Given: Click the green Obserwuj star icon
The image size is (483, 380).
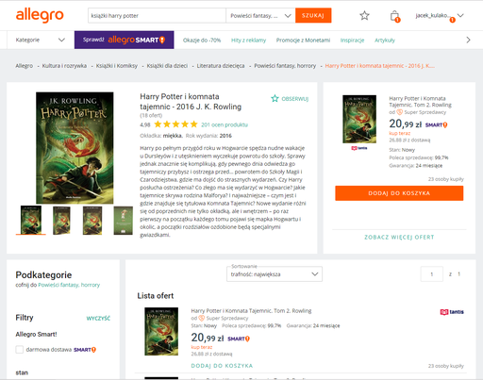Looking at the screenshot, I should [x=275, y=98].
